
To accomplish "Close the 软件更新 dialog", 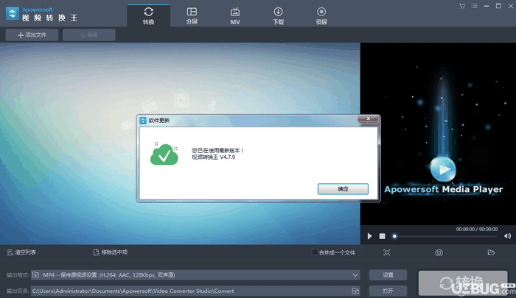I will [x=368, y=118].
